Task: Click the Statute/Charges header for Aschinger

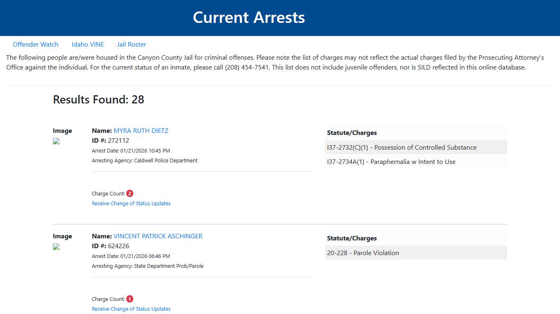Action: tap(352, 238)
